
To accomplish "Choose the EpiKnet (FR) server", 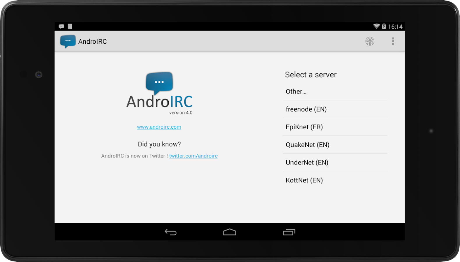I will [335, 127].
